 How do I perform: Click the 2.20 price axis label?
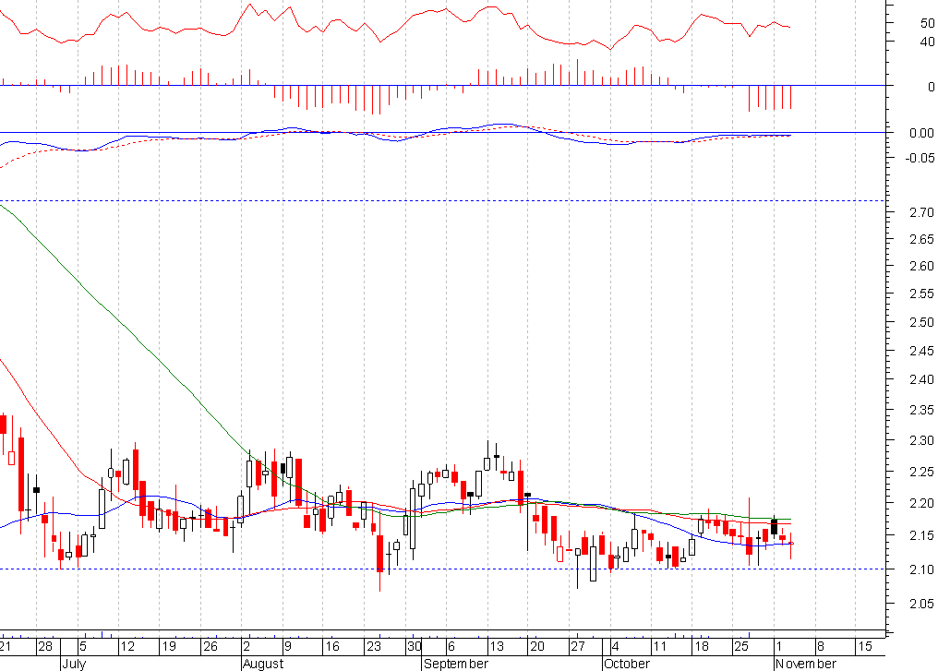[x=922, y=504]
